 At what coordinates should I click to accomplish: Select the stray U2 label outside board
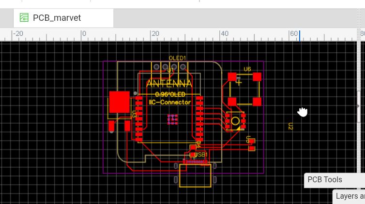[290, 126]
